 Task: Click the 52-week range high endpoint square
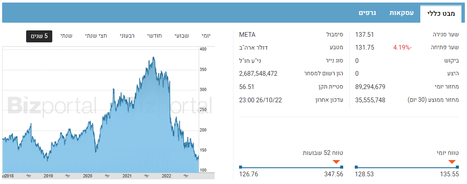[x=341, y=167]
